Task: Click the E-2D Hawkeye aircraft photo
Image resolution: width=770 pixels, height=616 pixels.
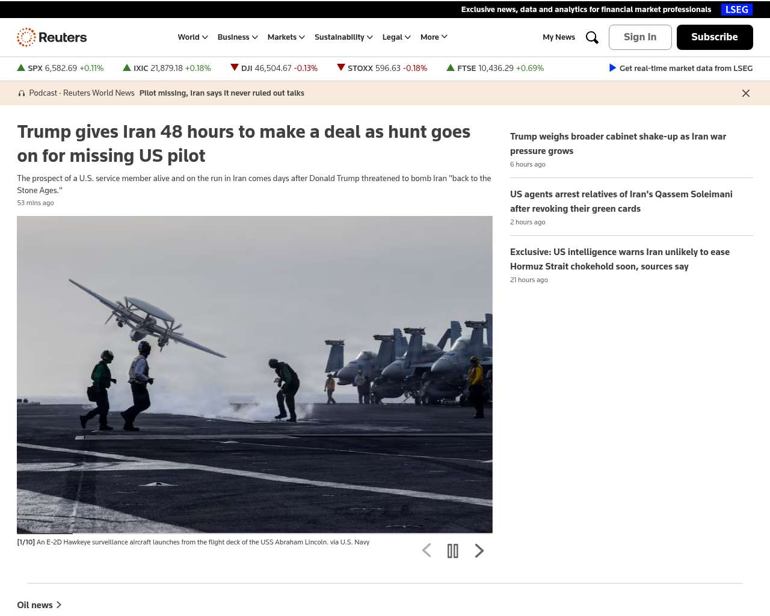Action: [x=254, y=374]
